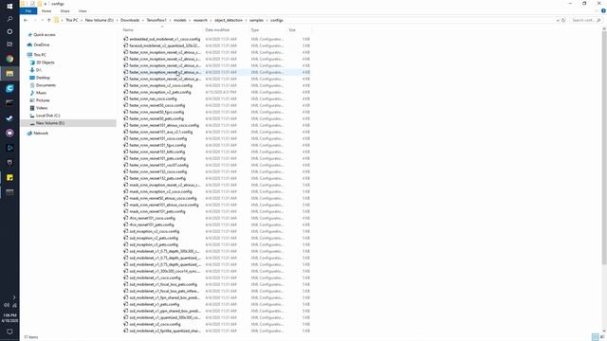The height and width of the screenshot is (341, 607).
Task: Click the Up one level arrow
Action: coord(48,20)
